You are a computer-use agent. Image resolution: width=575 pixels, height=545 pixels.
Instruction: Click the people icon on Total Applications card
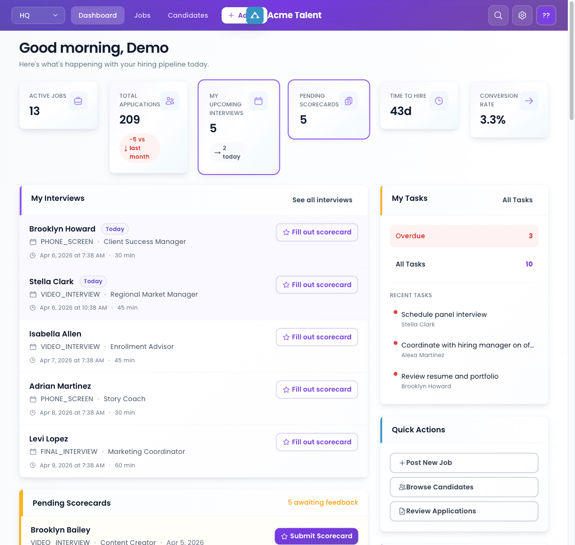170,101
